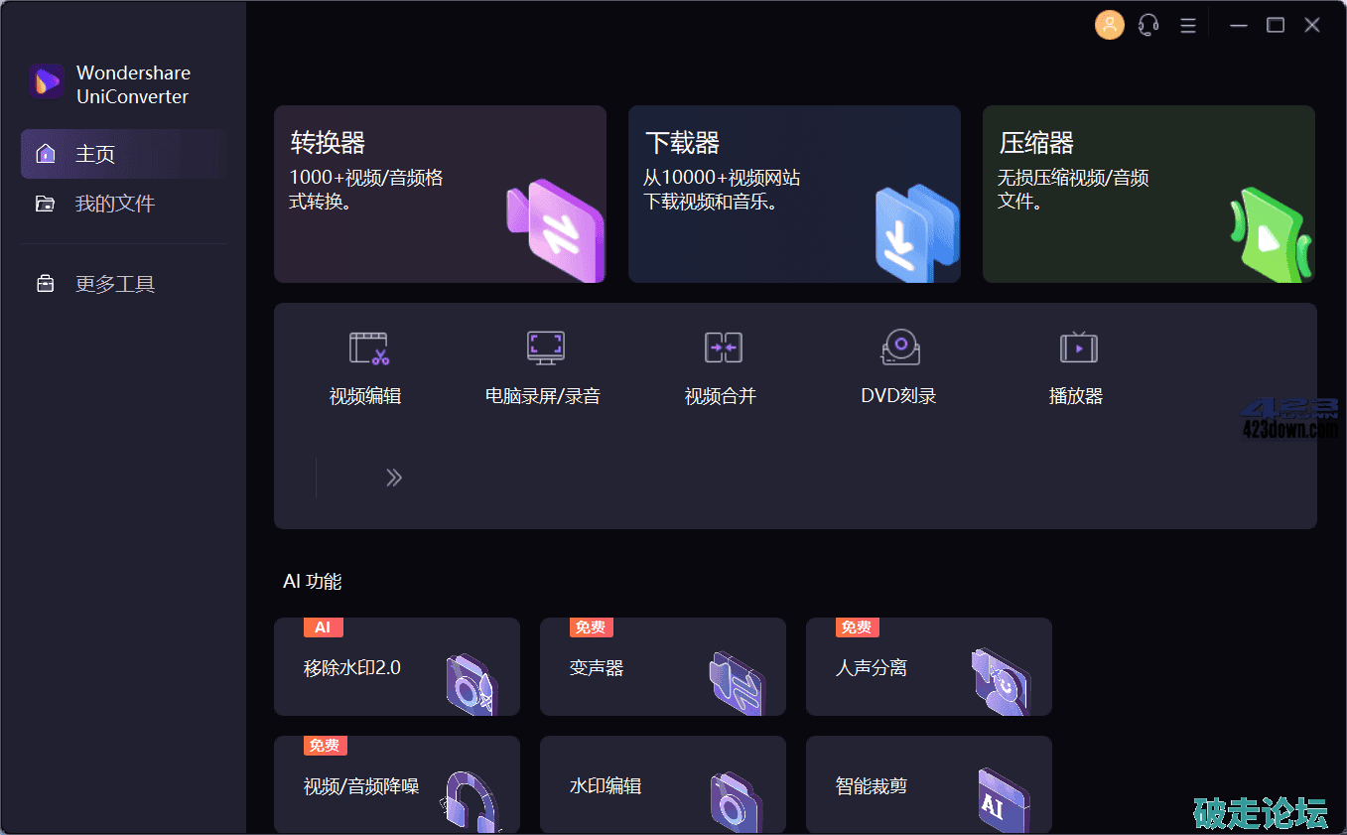
Task: Open the 人声分离 vocal remover tile
Action: [928, 667]
